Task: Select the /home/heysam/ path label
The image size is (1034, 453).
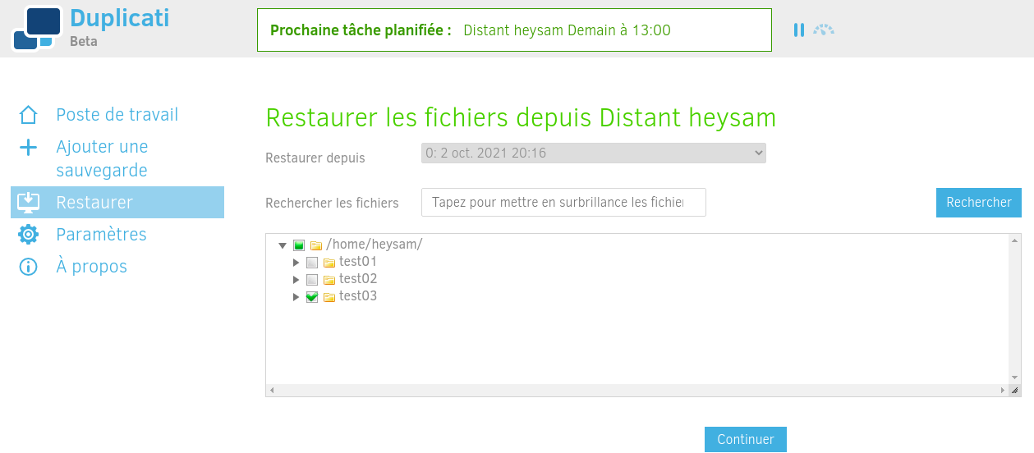Action: (x=375, y=245)
